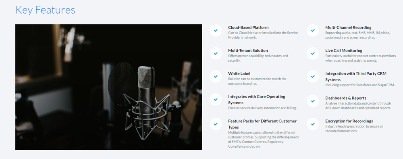The height and width of the screenshot is (159, 403).
Task: Click text 'Enables service delivery automation and billing.'
Action: click(x=262, y=108)
